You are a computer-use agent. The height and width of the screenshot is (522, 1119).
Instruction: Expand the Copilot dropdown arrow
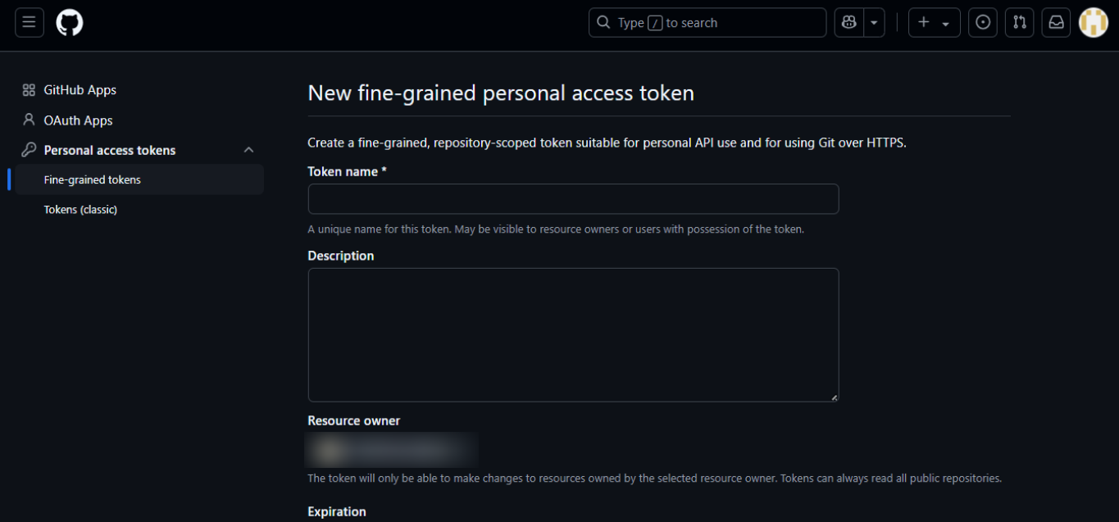874,23
